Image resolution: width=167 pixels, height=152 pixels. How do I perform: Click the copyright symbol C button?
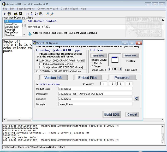tap(136, 98)
